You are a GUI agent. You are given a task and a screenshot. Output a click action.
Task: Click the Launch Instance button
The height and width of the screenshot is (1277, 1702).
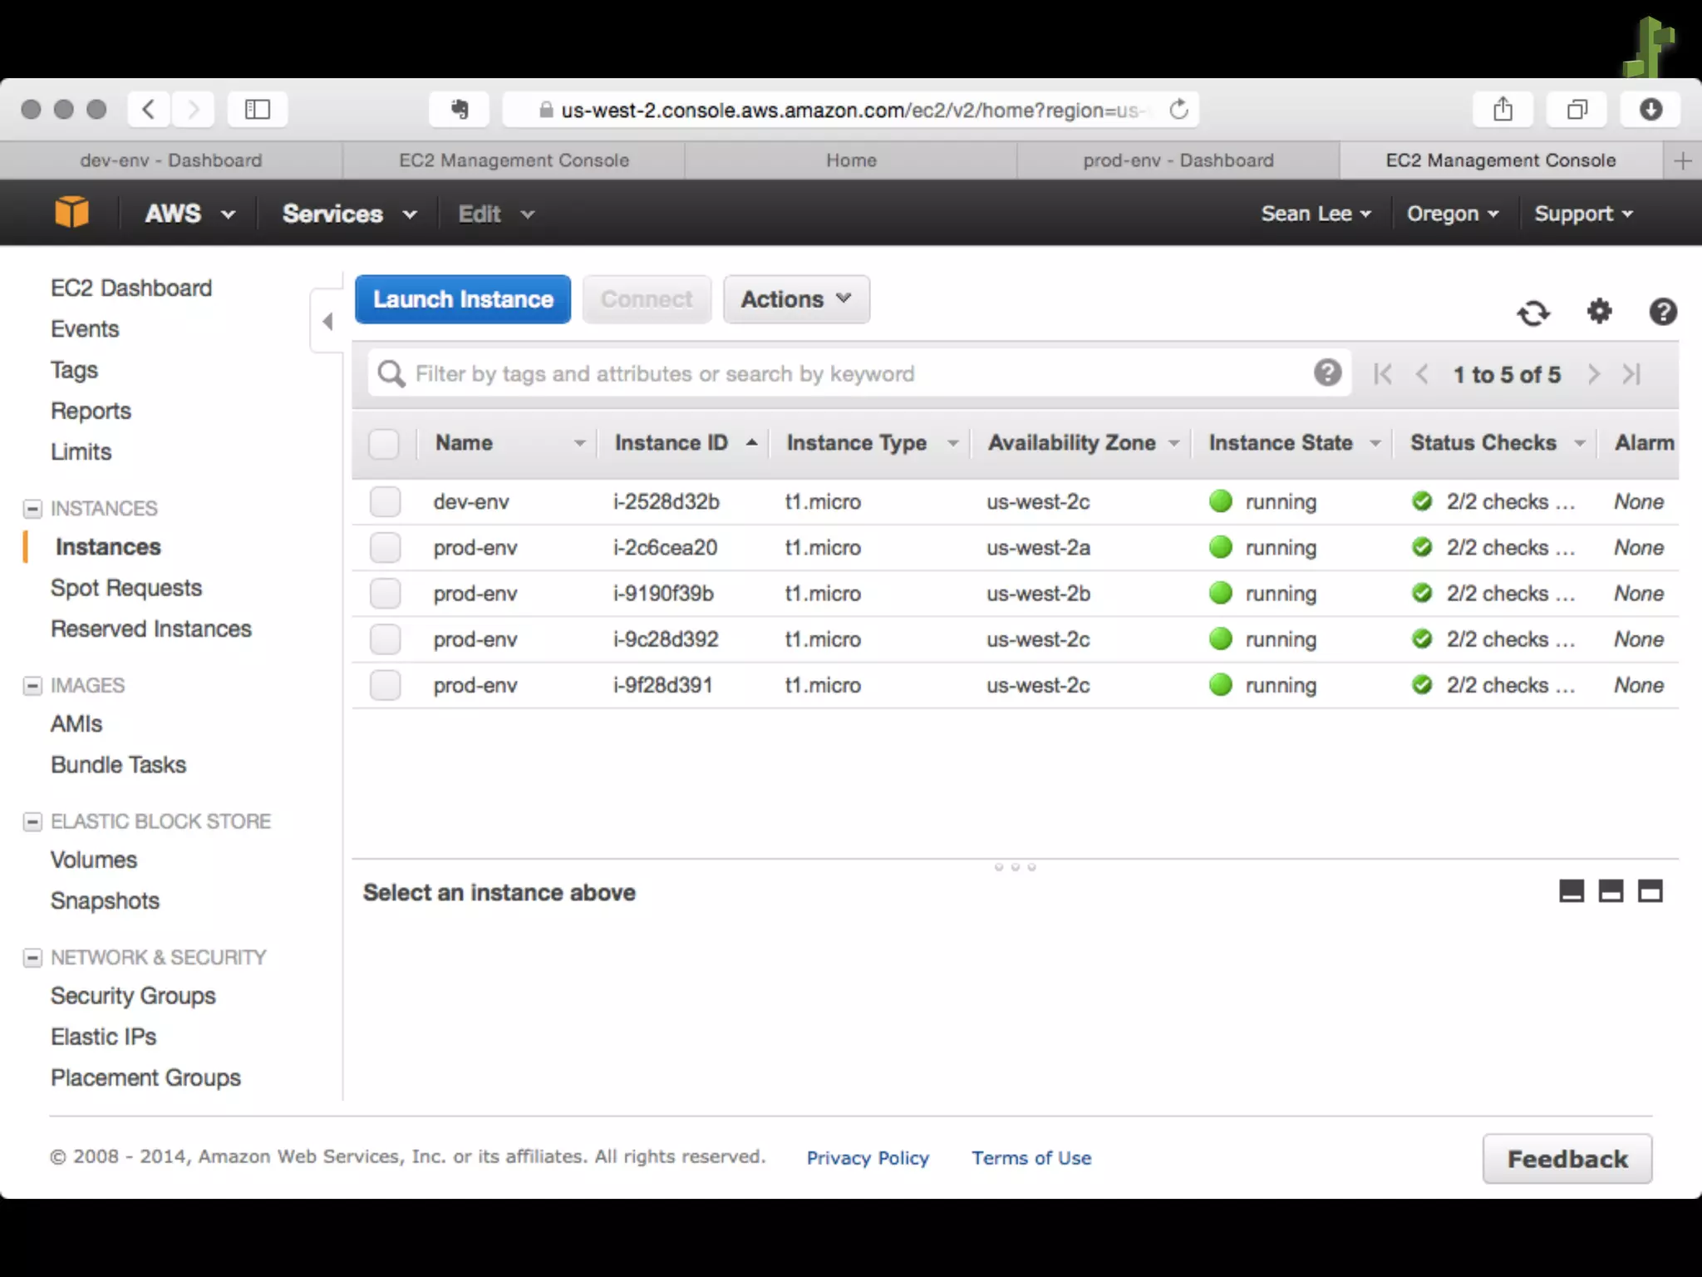point(462,299)
